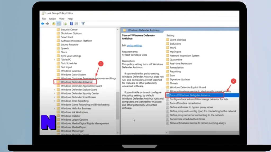Select Define addresses to bypass proxy server

pos(191,107)
